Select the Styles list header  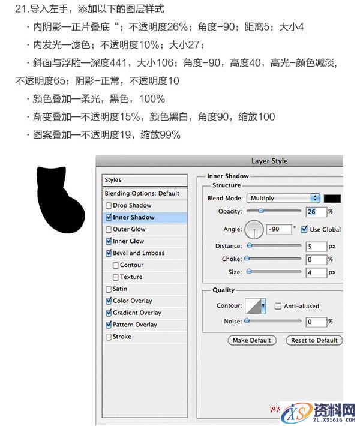tap(145, 180)
